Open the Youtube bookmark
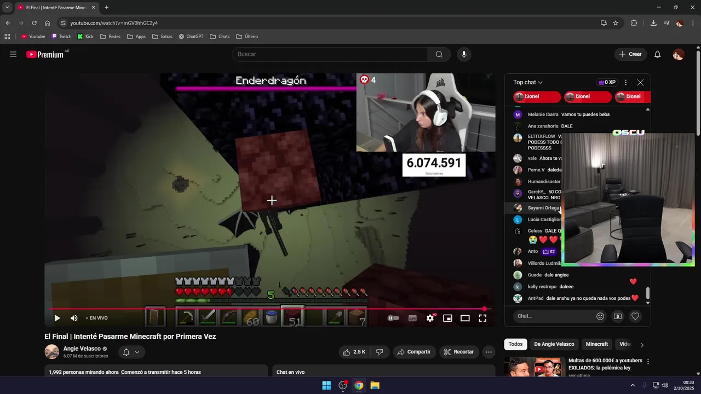 [33, 37]
